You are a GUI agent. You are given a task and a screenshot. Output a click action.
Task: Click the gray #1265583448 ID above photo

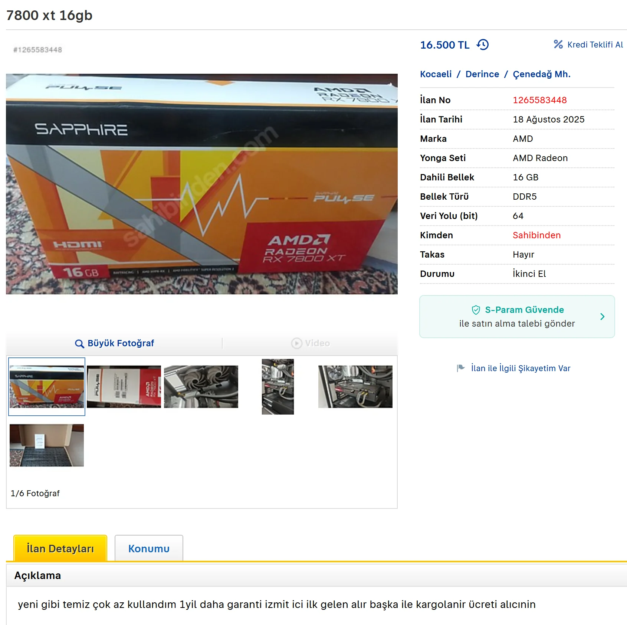point(38,50)
